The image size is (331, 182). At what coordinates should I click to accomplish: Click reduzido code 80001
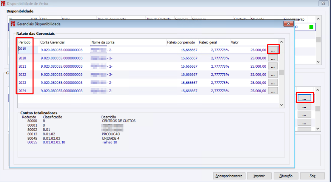pyautogui.click(x=32, y=125)
